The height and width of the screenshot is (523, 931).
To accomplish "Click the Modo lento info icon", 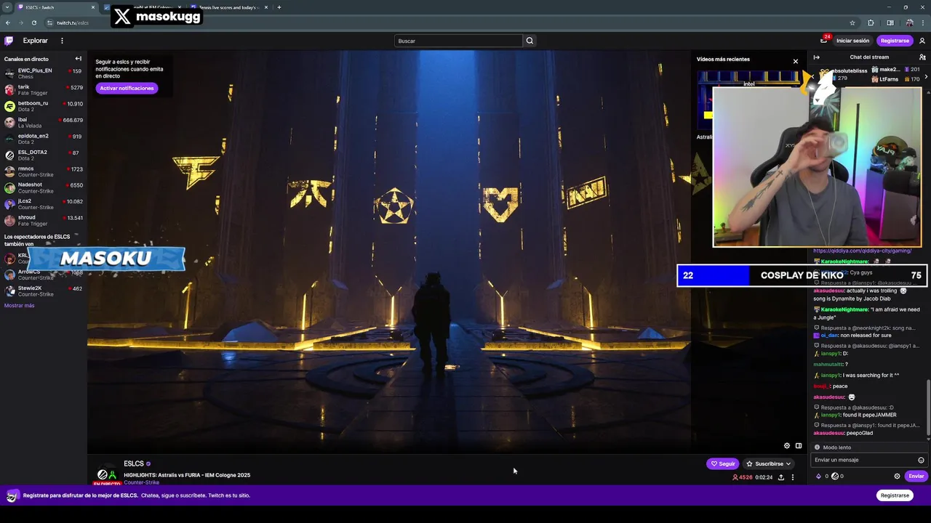I will click(817, 447).
